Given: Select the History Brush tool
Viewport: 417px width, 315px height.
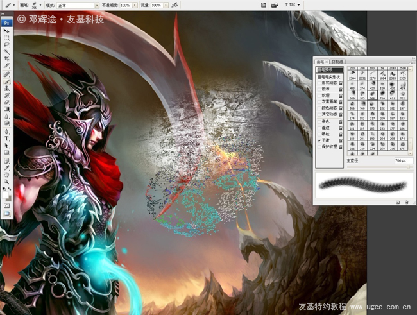Looking at the screenshot, I should click(6, 95).
